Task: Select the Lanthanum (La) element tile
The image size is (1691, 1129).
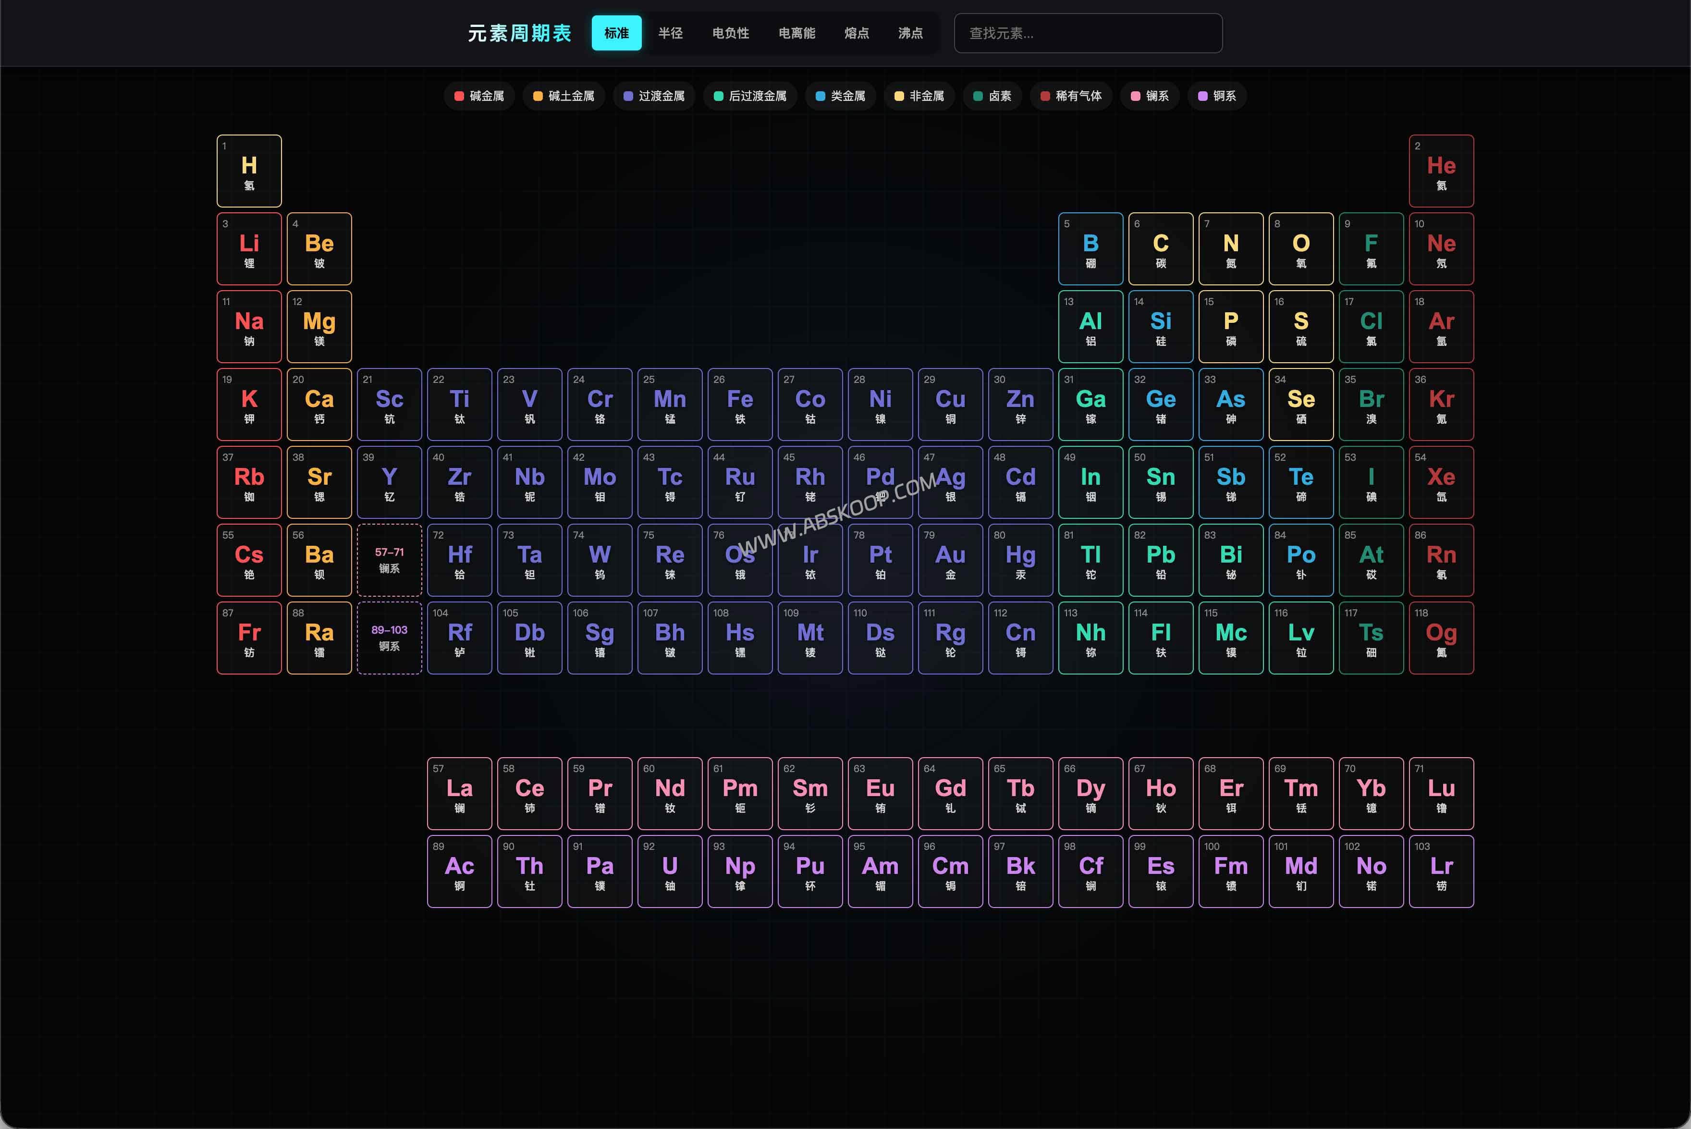Action: 459,794
